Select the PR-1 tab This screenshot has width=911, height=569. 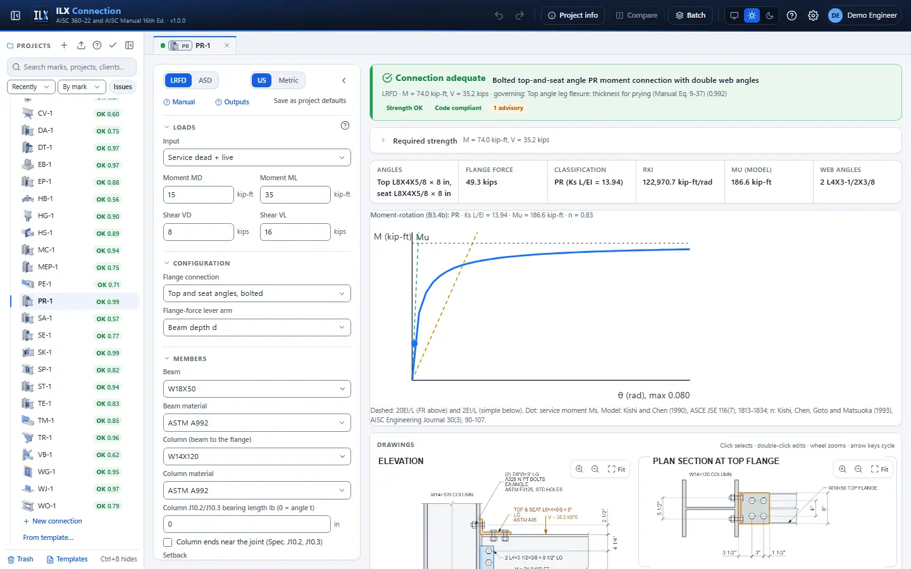tap(195, 46)
